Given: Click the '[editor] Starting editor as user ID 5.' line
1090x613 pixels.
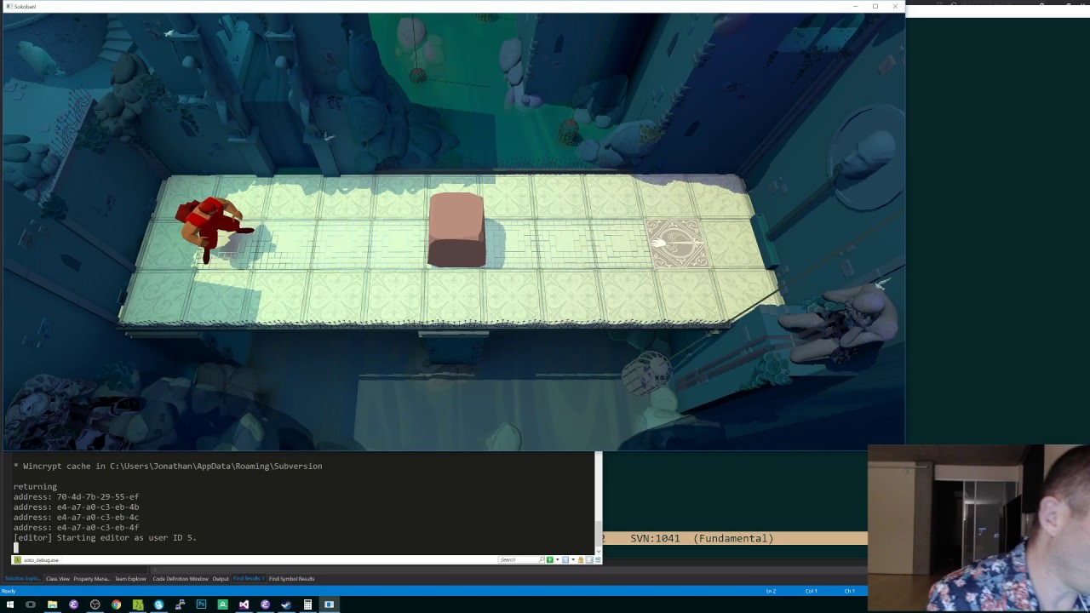Looking at the screenshot, I should (105, 538).
